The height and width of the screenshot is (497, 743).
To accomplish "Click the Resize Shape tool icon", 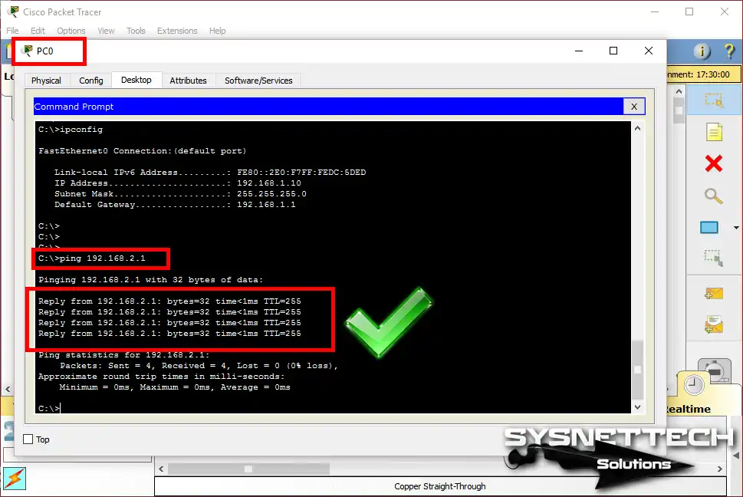I will [713, 258].
